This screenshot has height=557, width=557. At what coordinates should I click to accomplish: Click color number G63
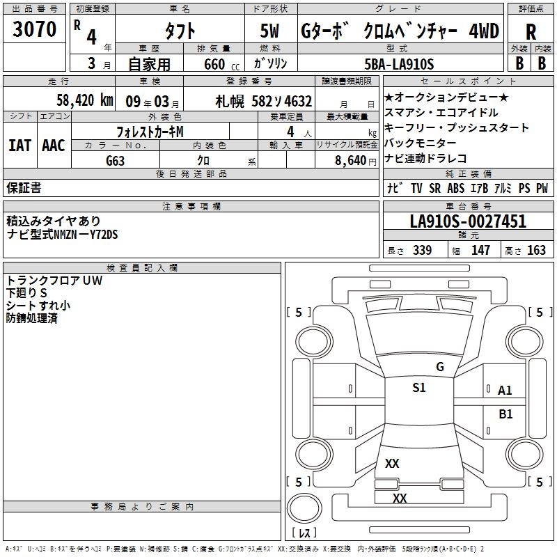[x=116, y=161]
